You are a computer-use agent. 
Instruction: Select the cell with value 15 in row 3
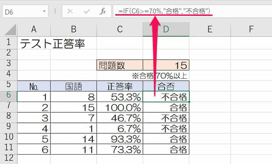pyautogui.click(x=166, y=65)
